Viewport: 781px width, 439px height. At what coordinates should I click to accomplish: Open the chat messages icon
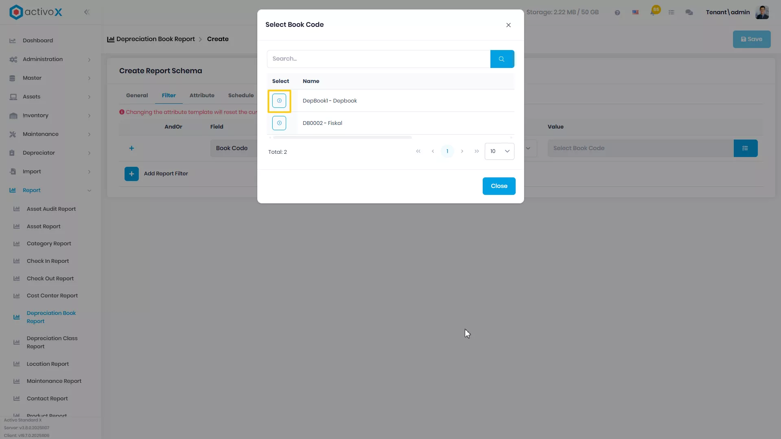click(689, 13)
